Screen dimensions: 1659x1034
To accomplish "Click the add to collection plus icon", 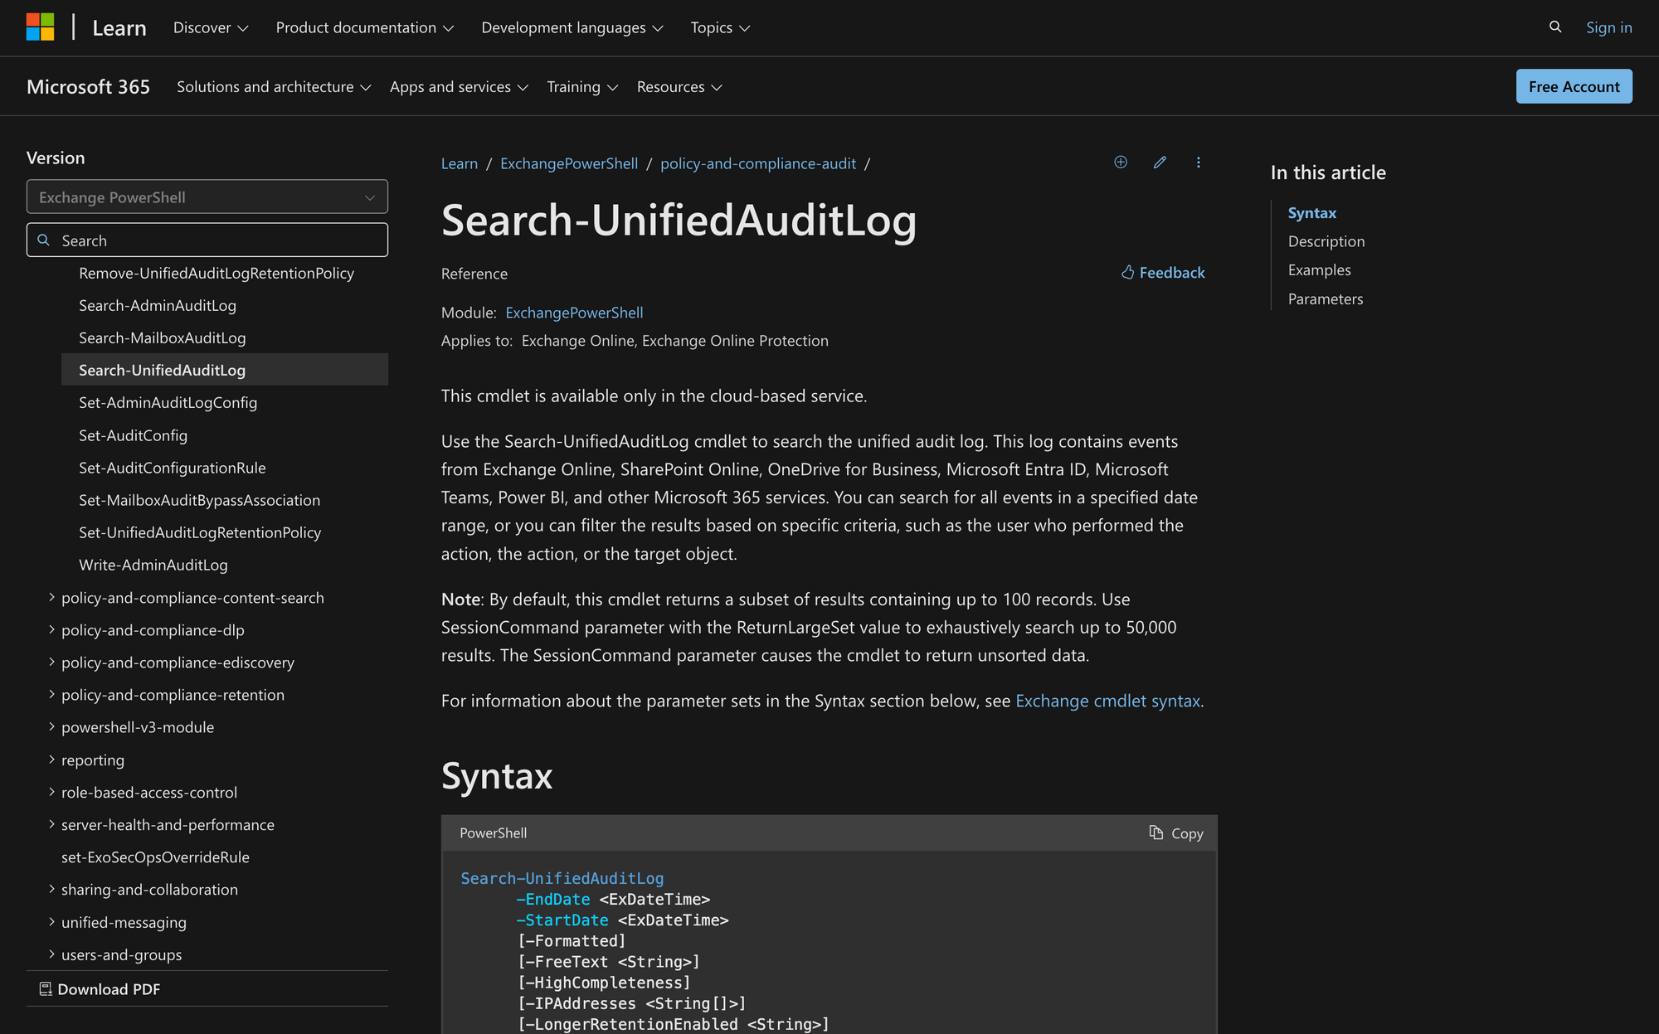I will 1121,163.
